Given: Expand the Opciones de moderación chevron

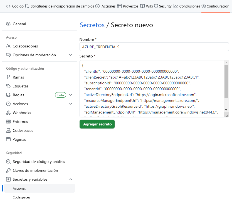Looking at the screenshot, I should pos(71,55).
